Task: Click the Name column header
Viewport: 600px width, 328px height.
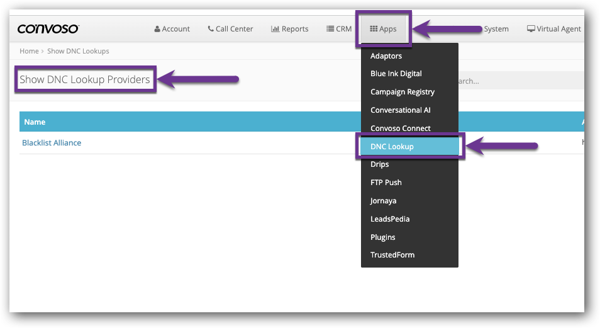Action: [x=35, y=122]
